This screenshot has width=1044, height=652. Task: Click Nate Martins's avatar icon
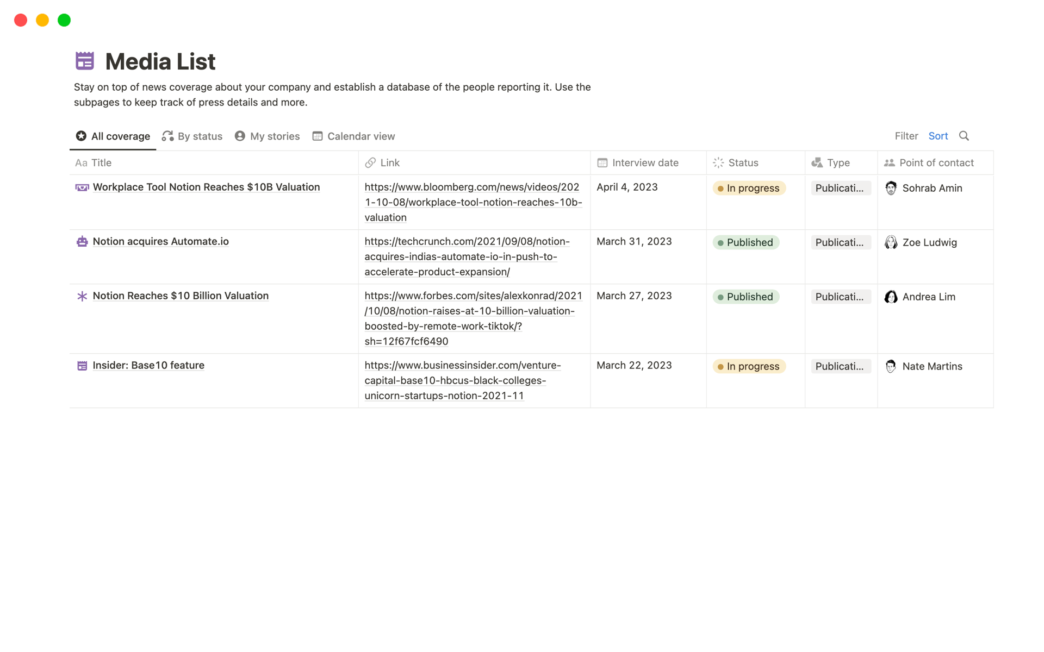[891, 366]
